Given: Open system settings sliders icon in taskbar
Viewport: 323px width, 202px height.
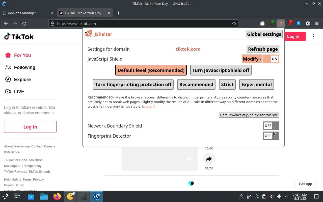Looking at the screenshot, I should [x=18, y=196].
